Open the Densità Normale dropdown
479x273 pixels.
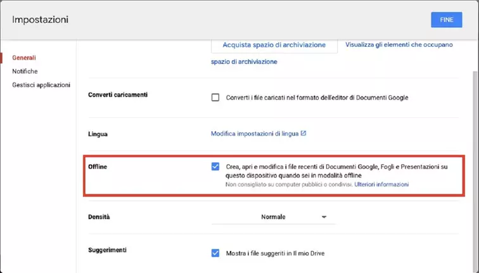pos(274,217)
